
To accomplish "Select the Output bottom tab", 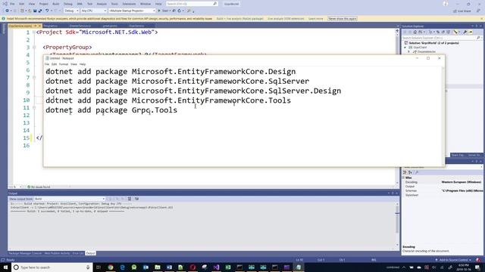I will tap(90, 253).
